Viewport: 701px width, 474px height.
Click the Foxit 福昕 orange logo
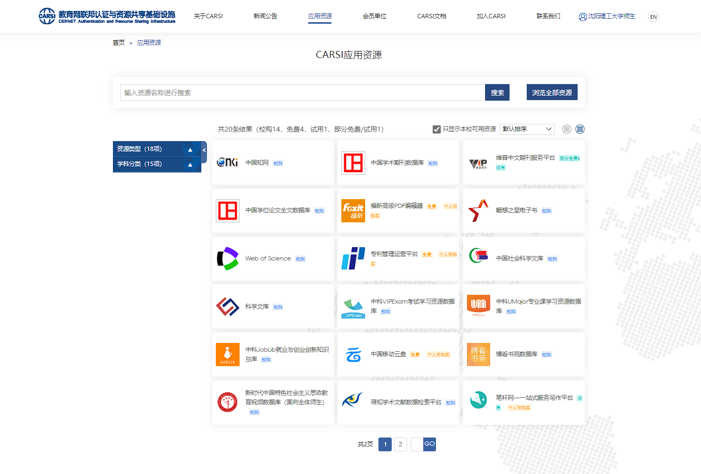(x=353, y=211)
